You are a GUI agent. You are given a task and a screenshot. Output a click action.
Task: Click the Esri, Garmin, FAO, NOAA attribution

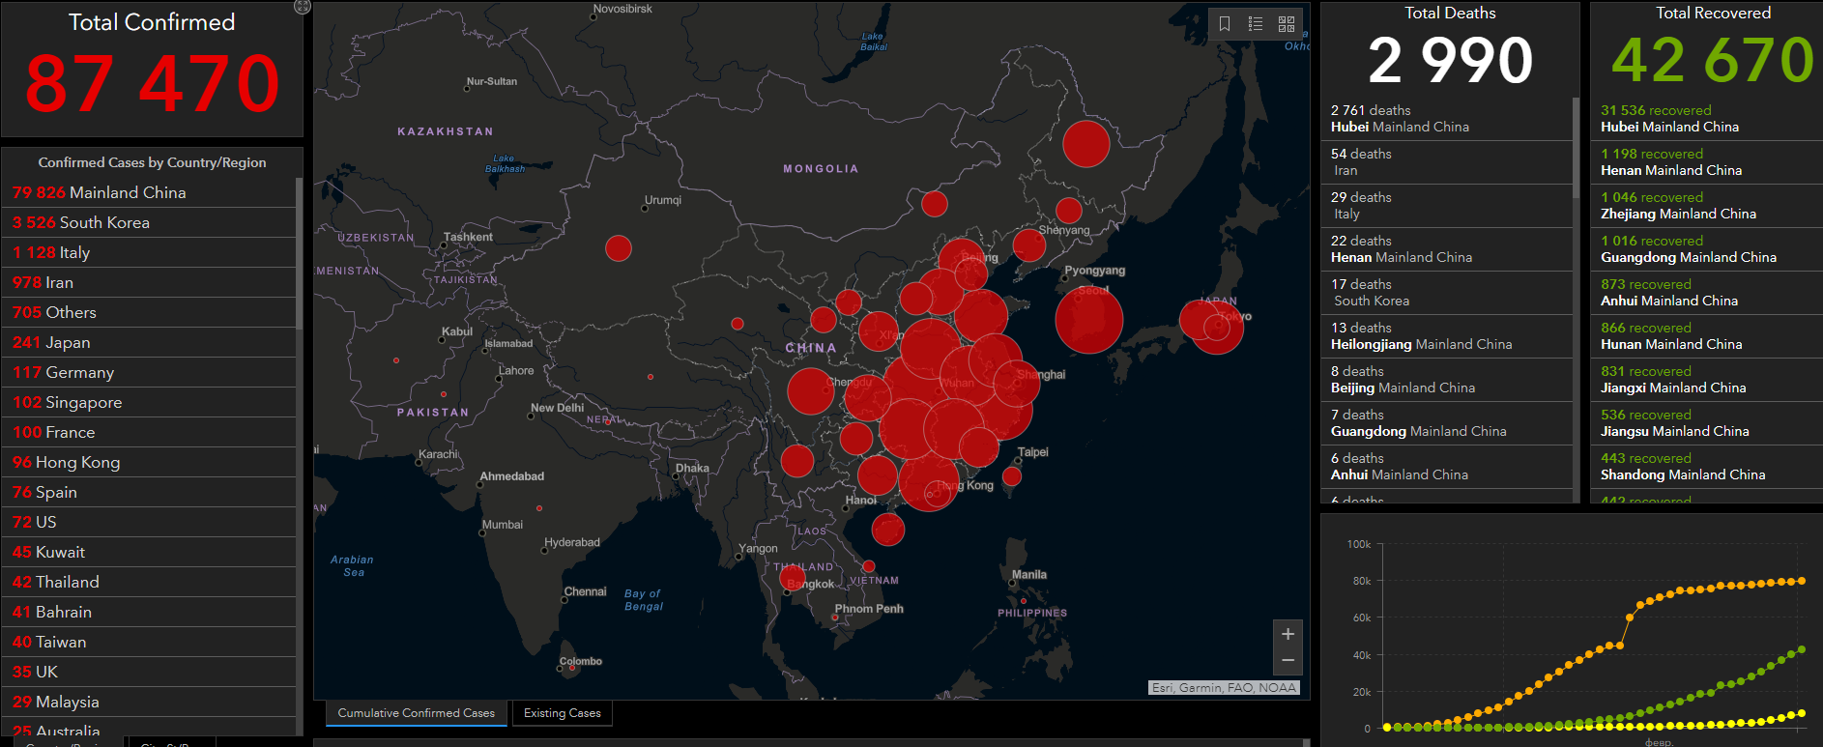tap(1224, 688)
